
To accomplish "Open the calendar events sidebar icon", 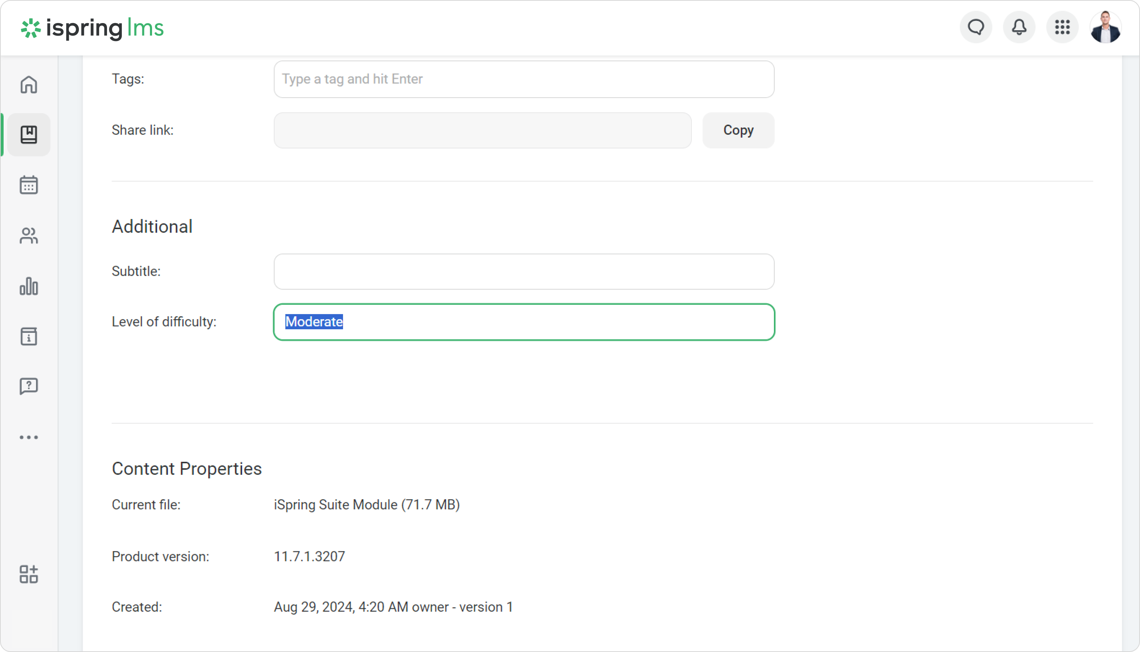I will coord(29,185).
